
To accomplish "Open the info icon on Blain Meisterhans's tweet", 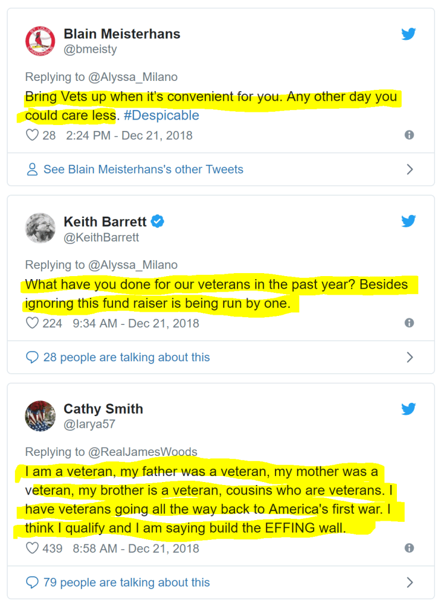I will click(x=409, y=135).
